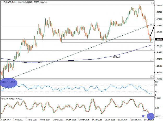Select the 1.71550 price axis label

(x=159, y=25)
